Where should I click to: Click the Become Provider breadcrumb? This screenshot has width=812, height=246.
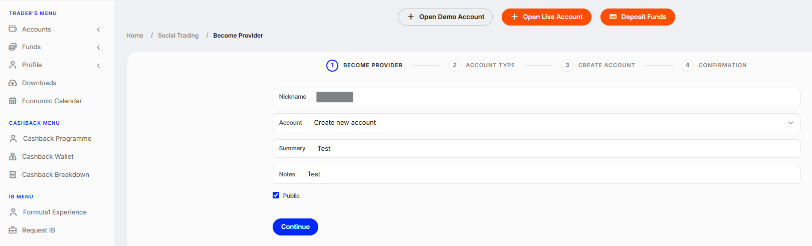(x=238, y=36)
